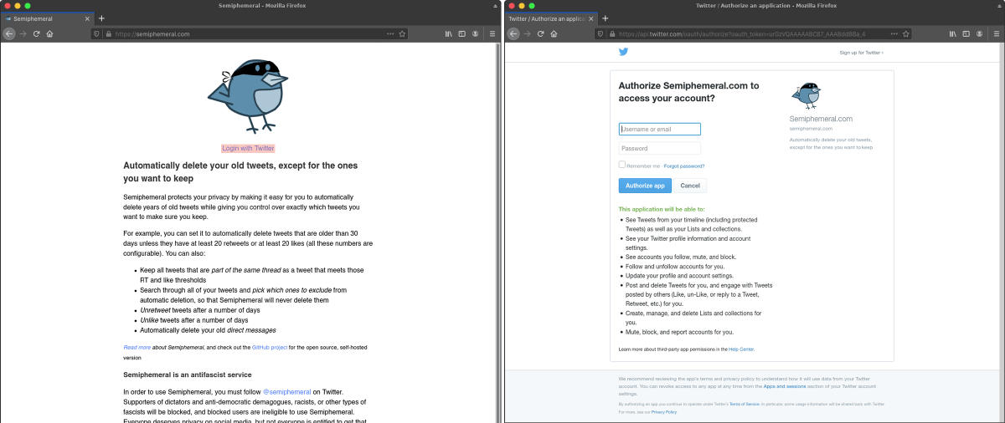
Task: Click the padlock for api.twitter.com site info
Action: coord(611,33)
